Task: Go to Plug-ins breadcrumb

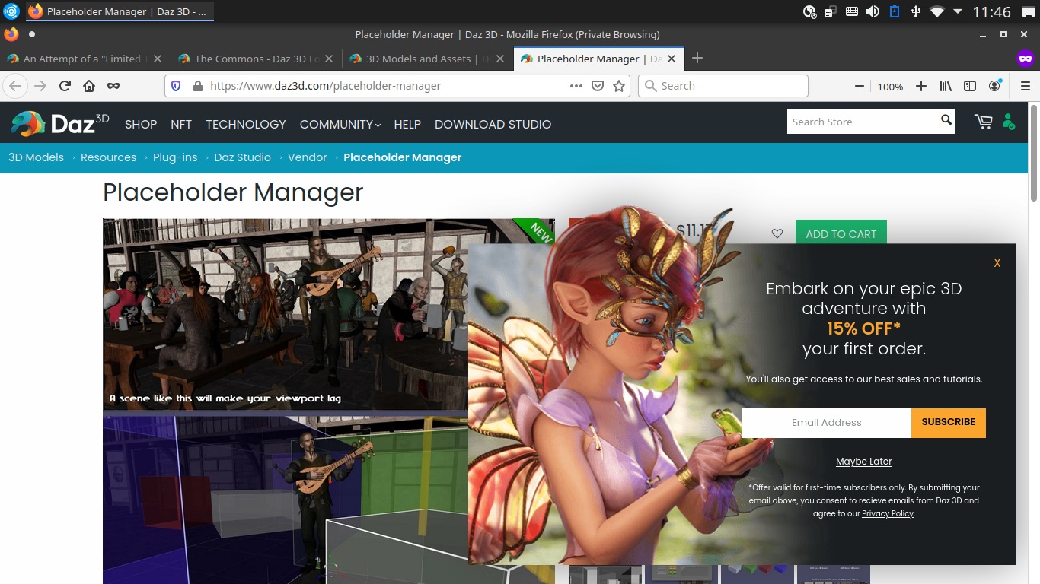Action: (175, 157)
